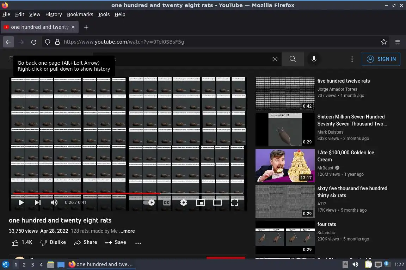This screenshot has width=406, height=270.
Task: Open the Edit menu
Action: click(20, 14)
